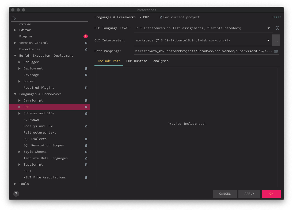Expand the TypeScript node
This screenshot has height=211, width=293.
20,165
